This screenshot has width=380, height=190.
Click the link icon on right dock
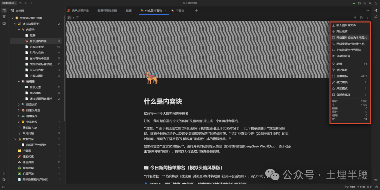(376, 179)
